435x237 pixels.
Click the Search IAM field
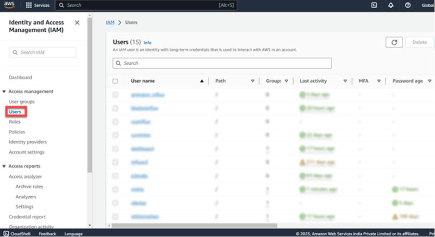[42, 52]
